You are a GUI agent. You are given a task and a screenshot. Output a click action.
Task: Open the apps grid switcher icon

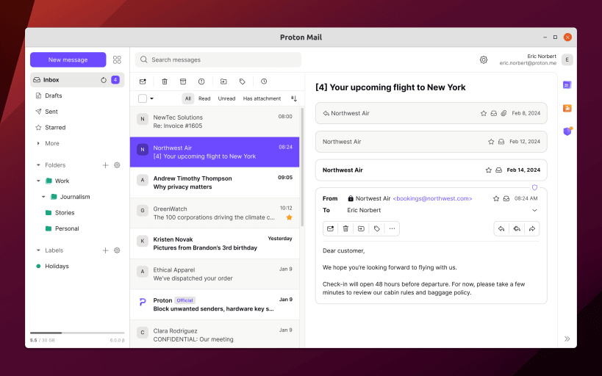pyautogui.click(x=117, y=60)
